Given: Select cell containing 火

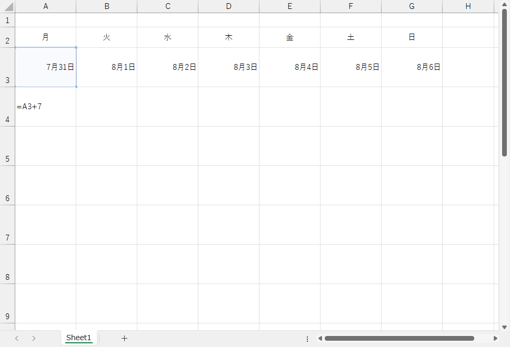Looking at the screenshot, I should [107, 37].
